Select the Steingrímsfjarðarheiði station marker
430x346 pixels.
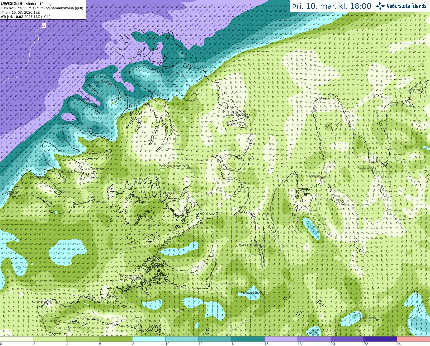(x=189, y=168)
